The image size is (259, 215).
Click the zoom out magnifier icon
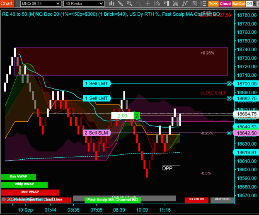point(138,3)
